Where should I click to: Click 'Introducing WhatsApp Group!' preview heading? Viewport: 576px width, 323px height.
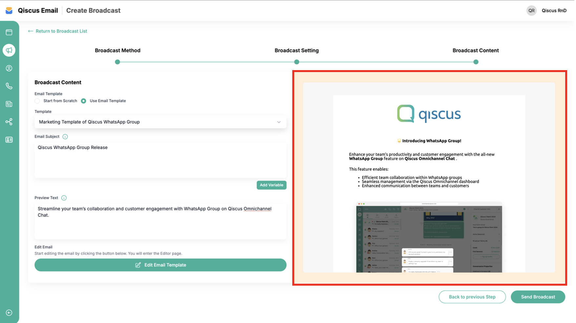432,141
